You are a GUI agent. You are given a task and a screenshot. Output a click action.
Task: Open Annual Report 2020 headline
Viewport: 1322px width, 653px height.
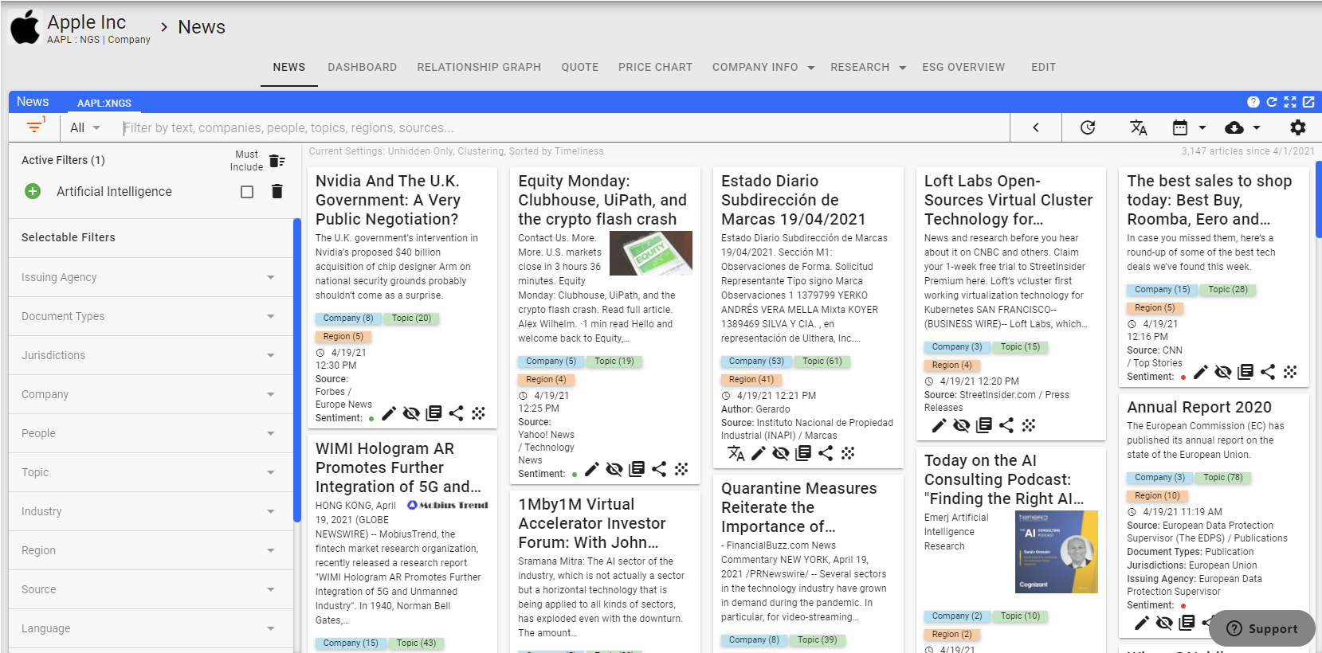[x=1199, y=407]
